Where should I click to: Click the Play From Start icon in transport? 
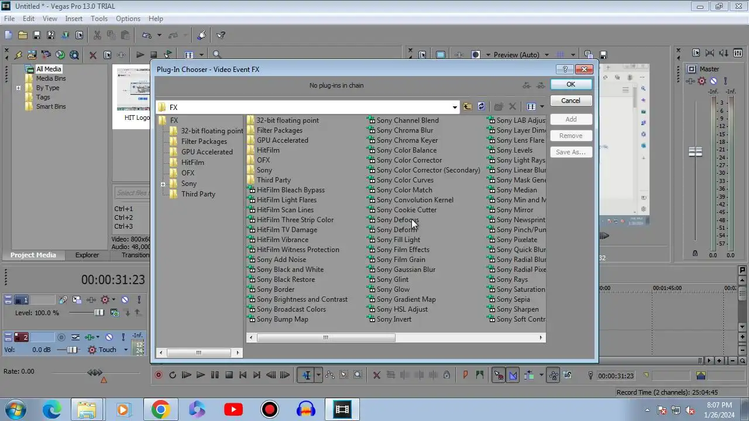[187, 375]
